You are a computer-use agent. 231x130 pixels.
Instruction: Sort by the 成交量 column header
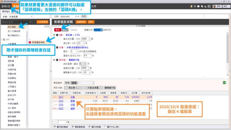(134, 93)
